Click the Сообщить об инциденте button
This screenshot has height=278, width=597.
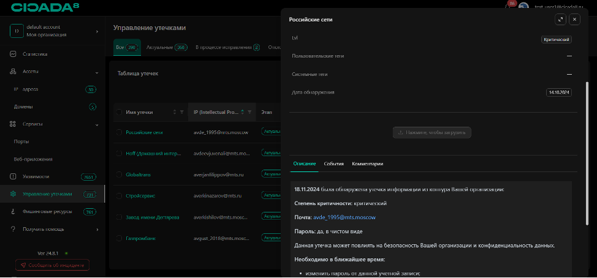pyautogui.click(x=52, y=265)
